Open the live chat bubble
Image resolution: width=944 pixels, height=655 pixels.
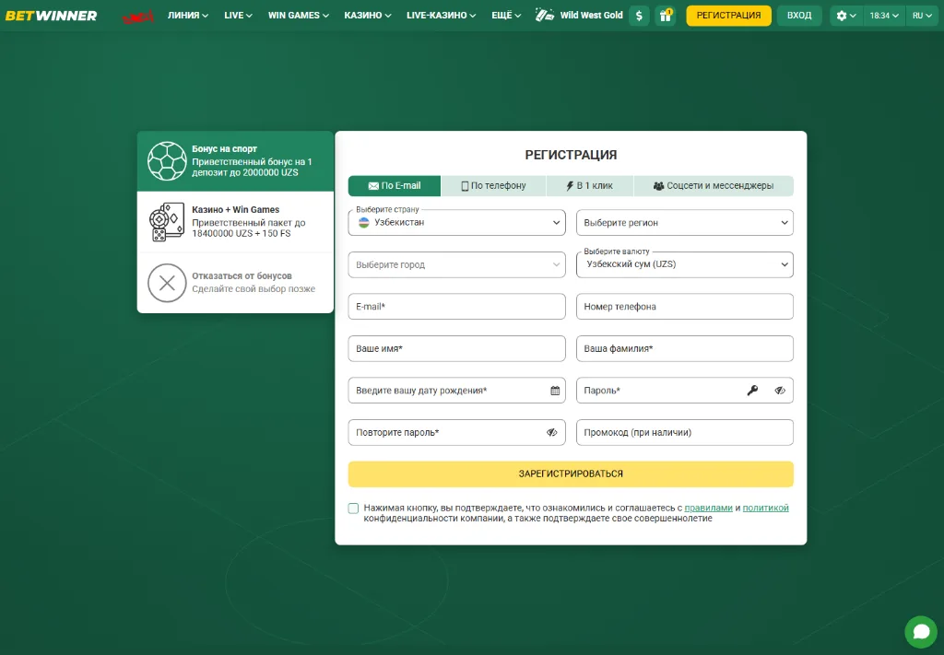click(921, 632)
